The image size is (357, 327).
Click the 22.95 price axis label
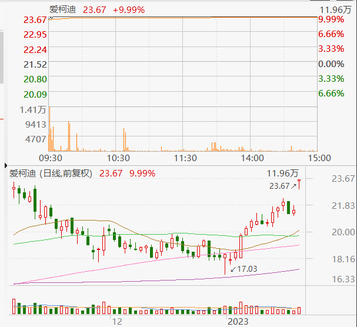tap(35, 35)
